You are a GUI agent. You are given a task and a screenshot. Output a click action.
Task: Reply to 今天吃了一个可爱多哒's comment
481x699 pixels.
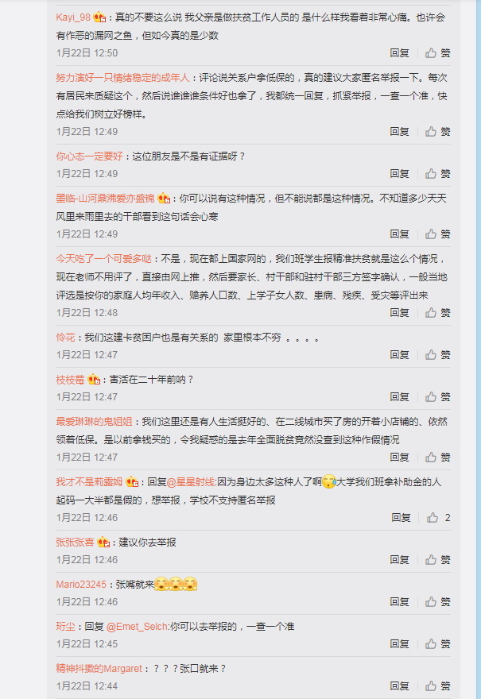tap(399, 312)
